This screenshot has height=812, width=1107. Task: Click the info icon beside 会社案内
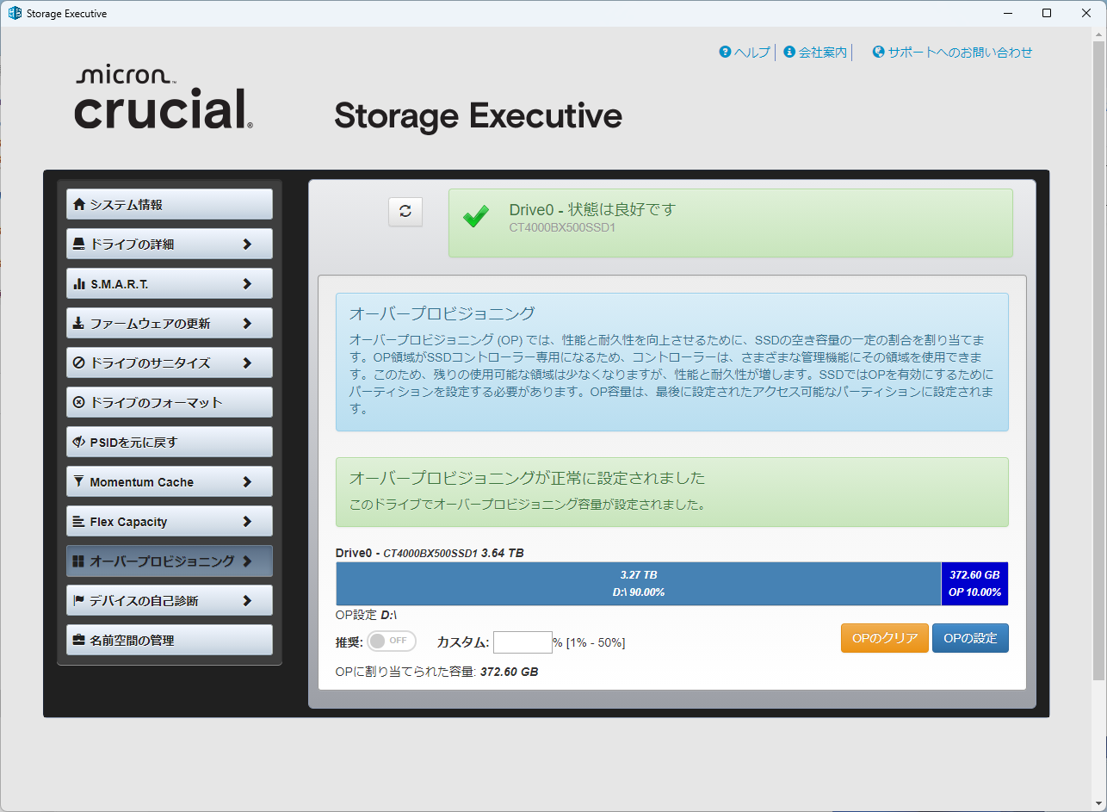click(789, 53)
